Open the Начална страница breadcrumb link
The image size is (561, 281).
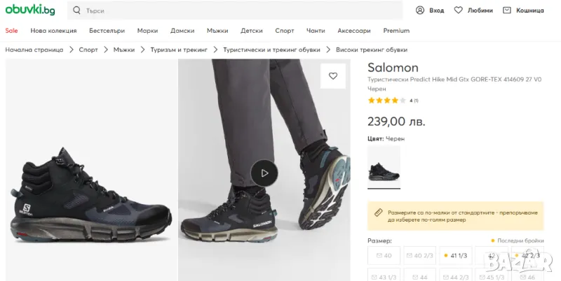pos(34,50)
